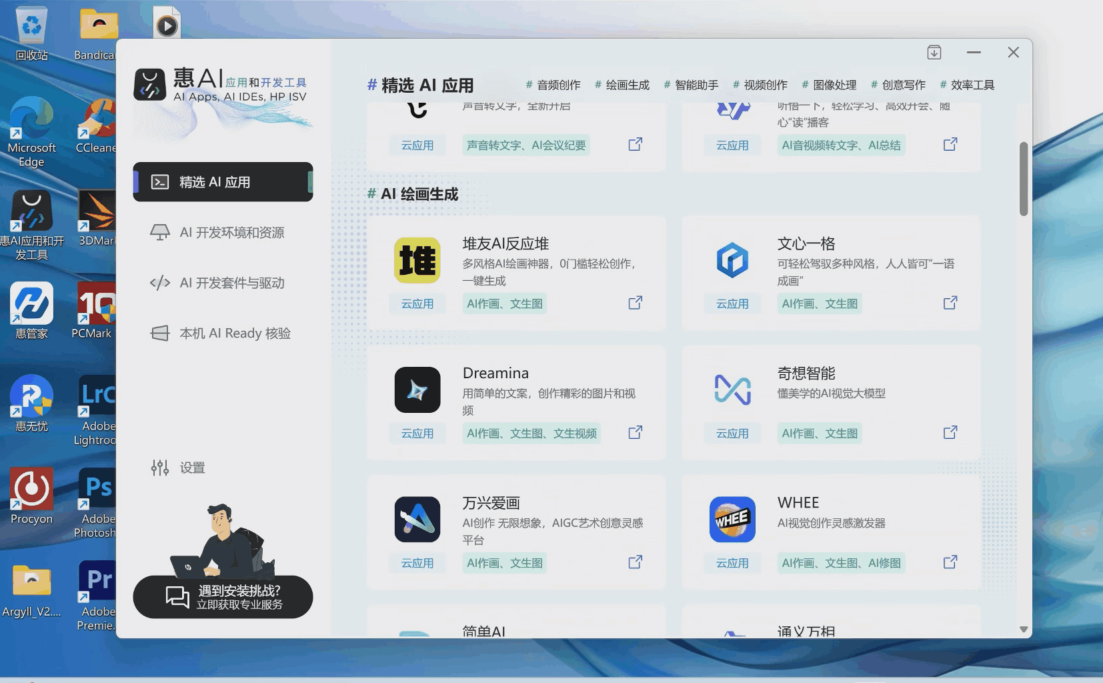Viewport: 1103px width, 683px height.
Task: Click the 云应用 tag on Dreamina card
Action: coord(417,433)
